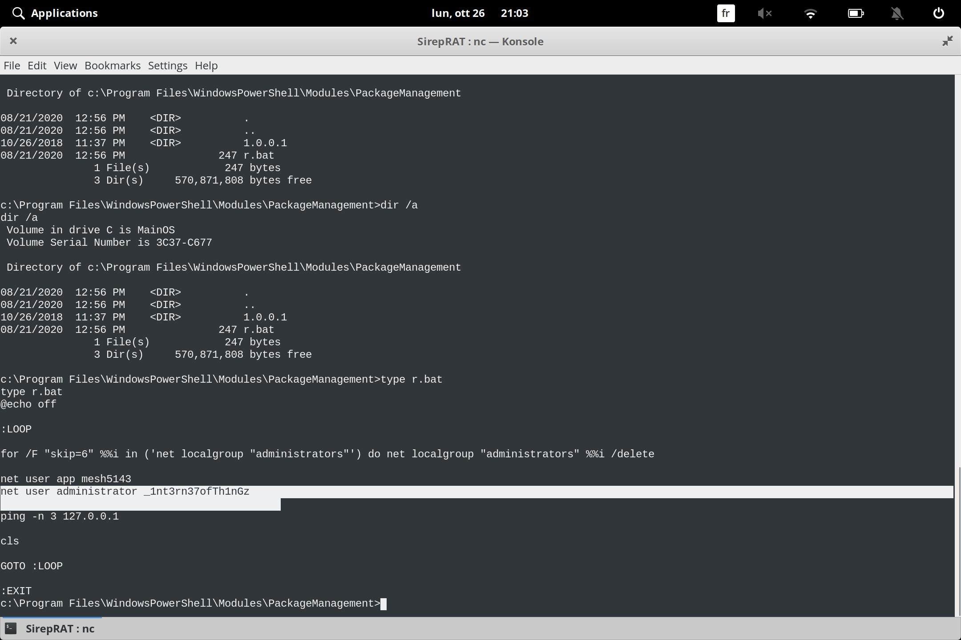The width and height of the screenshot is (961, 640).
Task: Click the restore window icon on title bar
Action: 947,41
